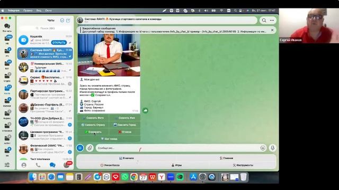Open the 'Универсальная SMS' chat
This screenshot has height=190, width=339.
(x=45, y=67)
